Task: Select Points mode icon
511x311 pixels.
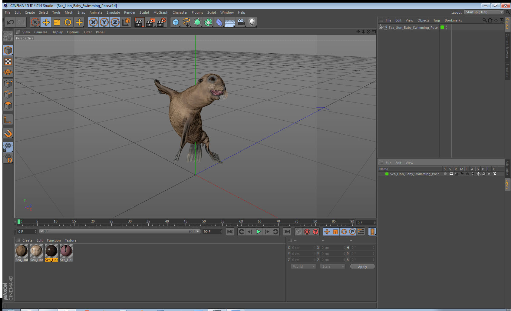Action: (8, 83)
